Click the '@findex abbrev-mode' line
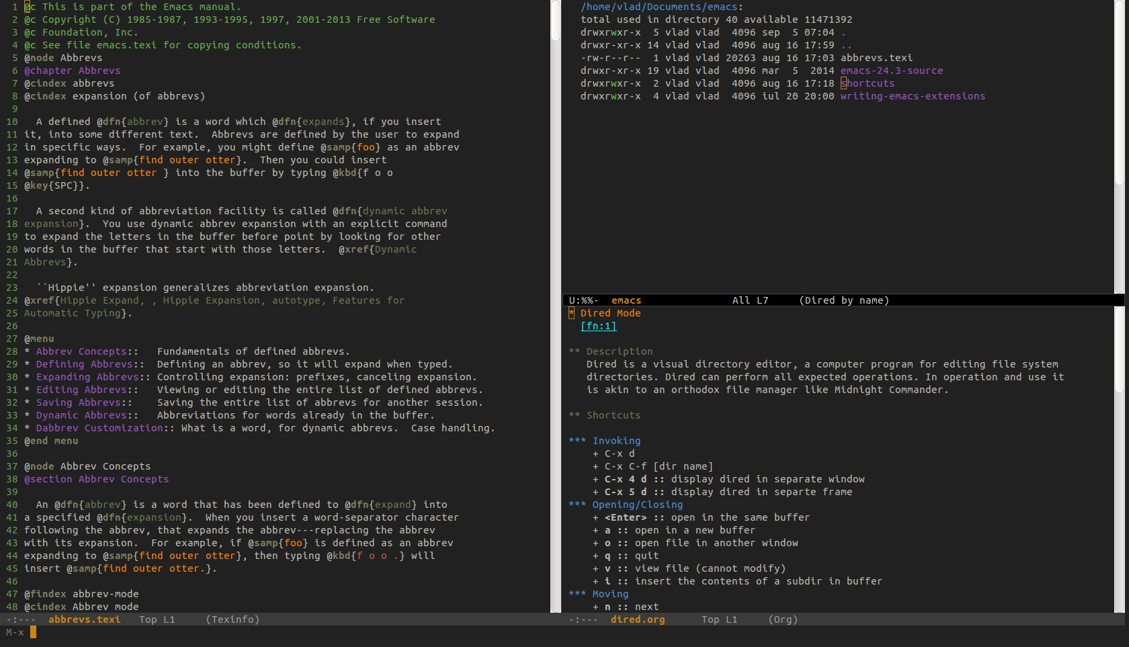The height and width of the screenshot is (647, 1129). coord(81,594)
